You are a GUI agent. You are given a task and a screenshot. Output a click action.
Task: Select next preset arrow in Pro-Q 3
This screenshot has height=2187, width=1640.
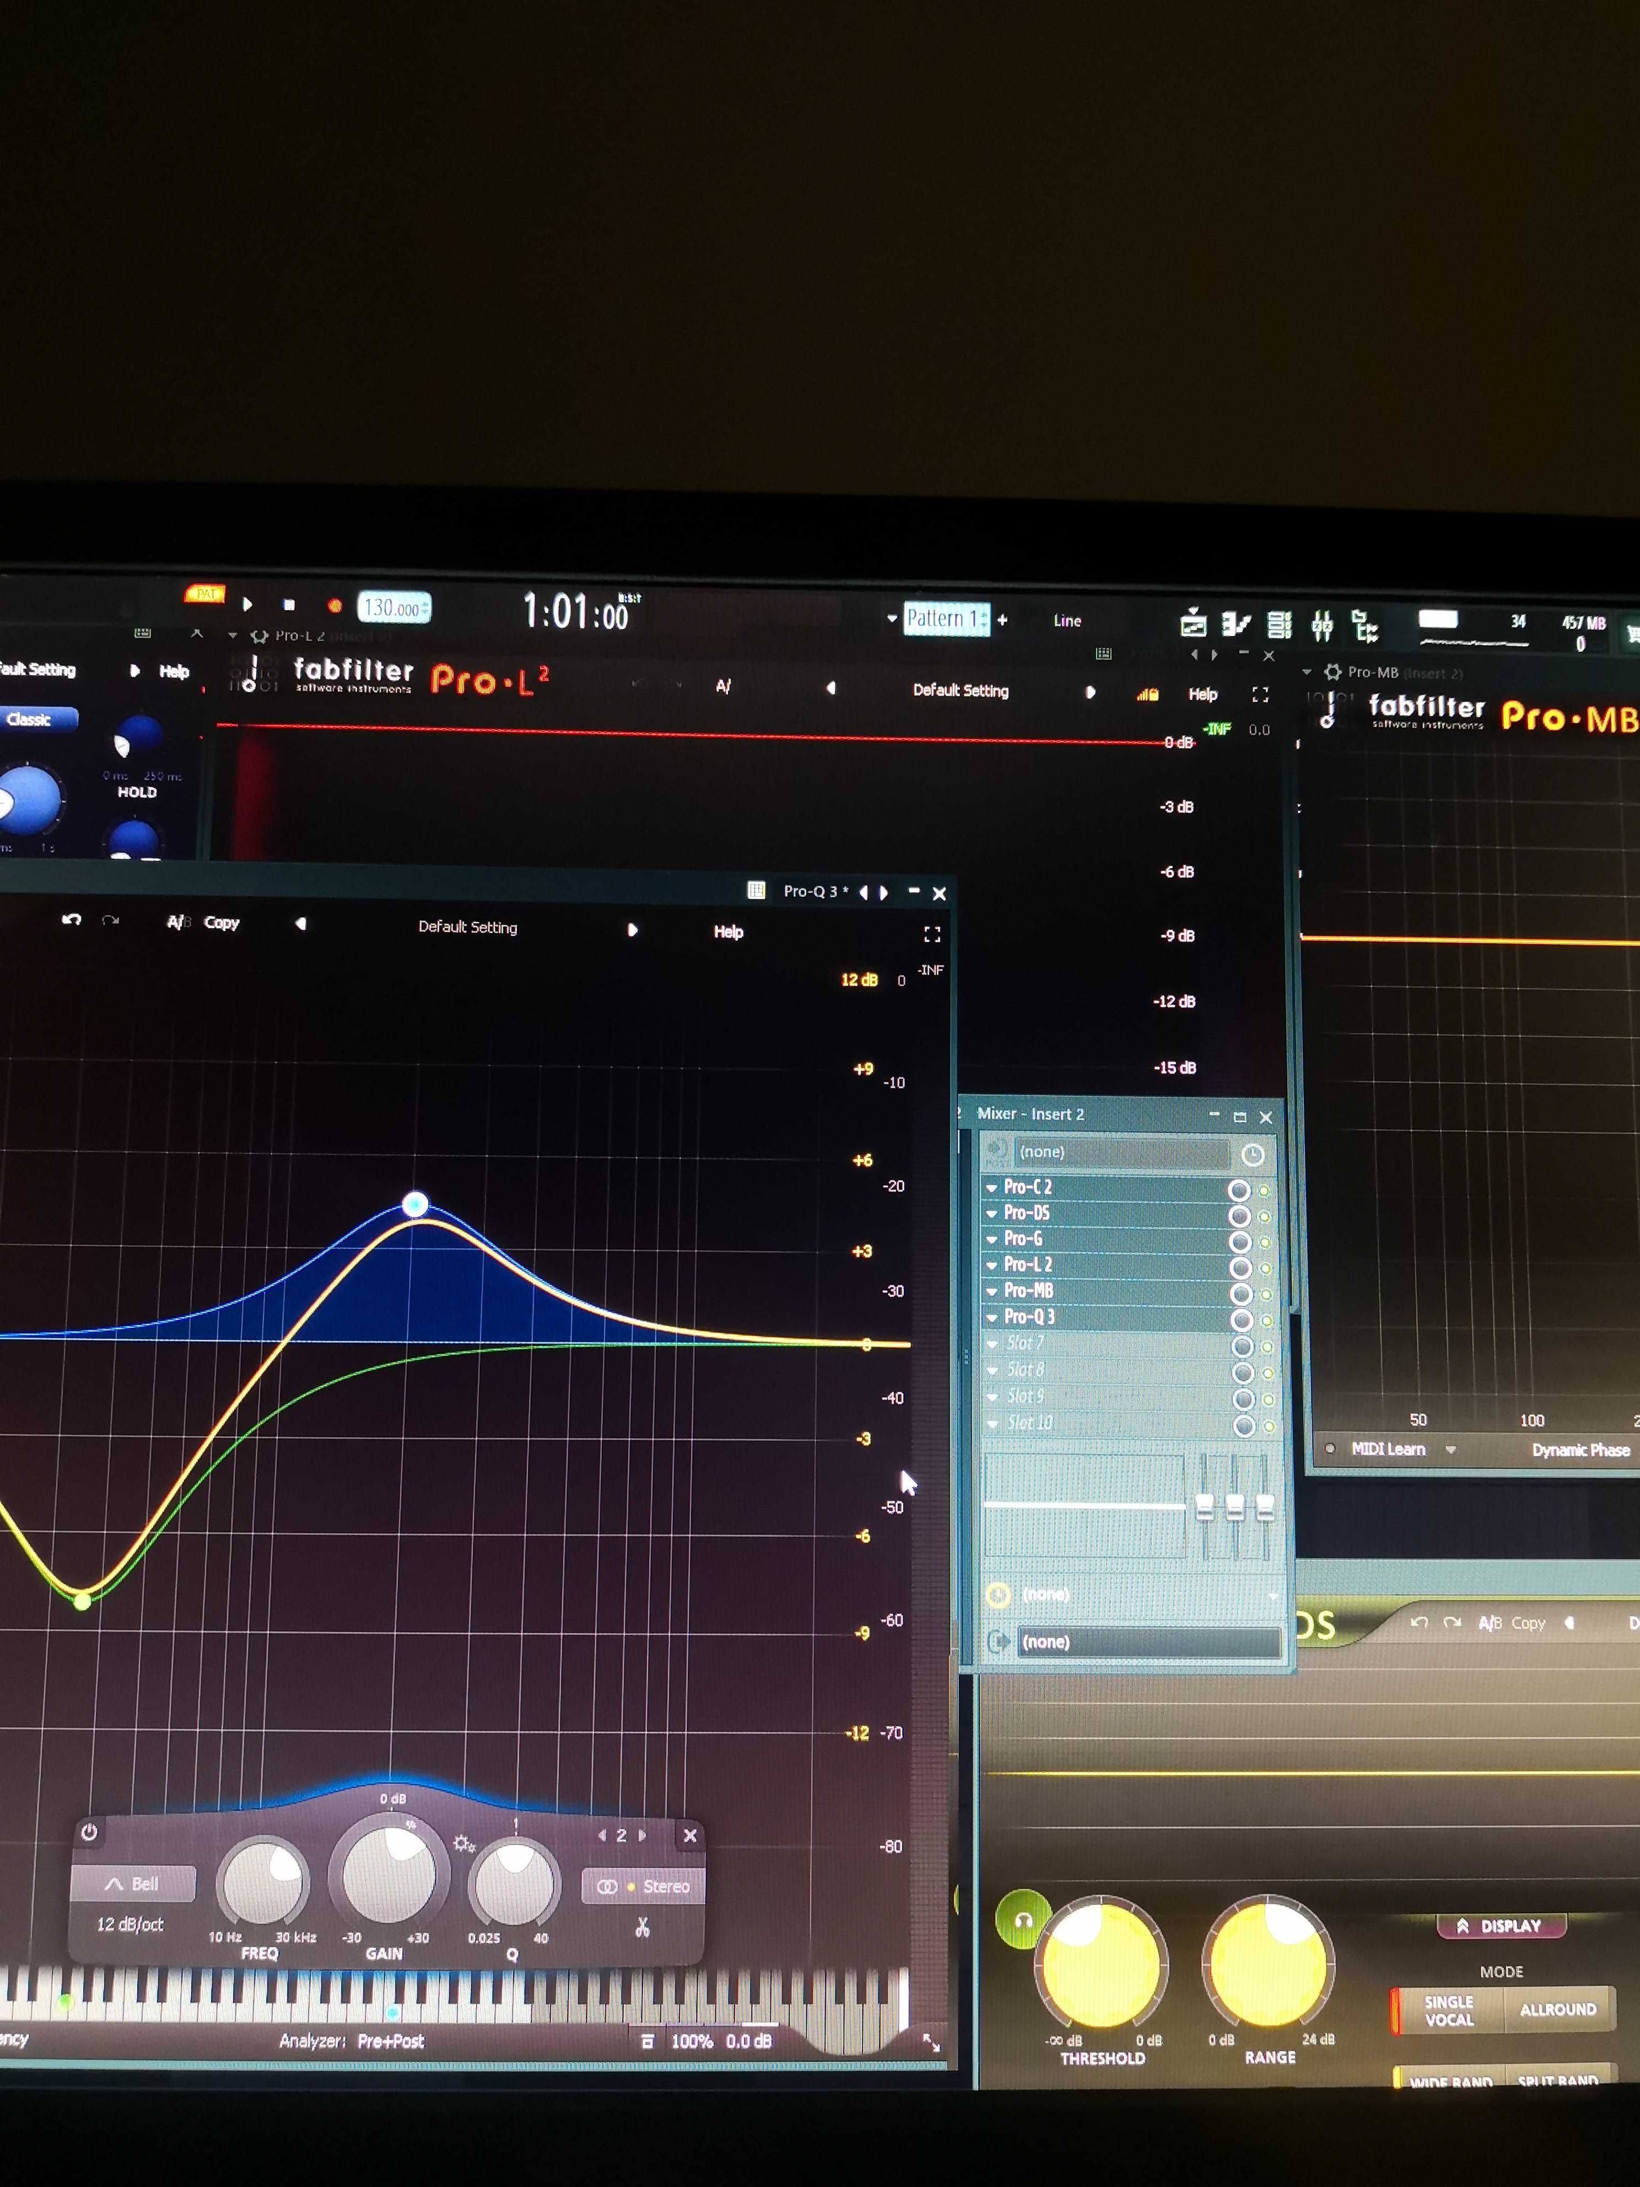point(633,930)
